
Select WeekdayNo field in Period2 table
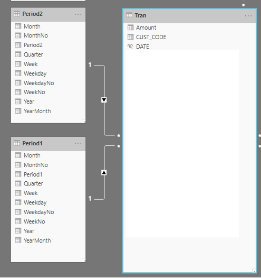39,83
